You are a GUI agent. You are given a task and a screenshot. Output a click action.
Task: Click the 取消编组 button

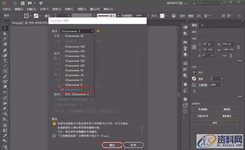pyautogui.click(x=203, y=109)
